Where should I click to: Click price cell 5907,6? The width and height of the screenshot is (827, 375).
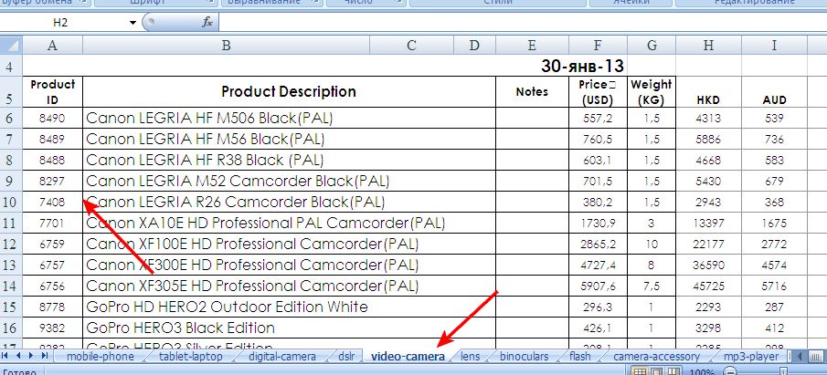(x=598, y=286)
